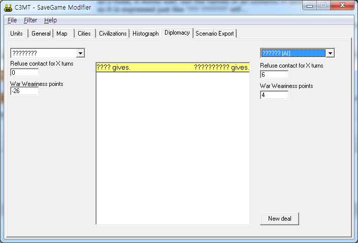Click the '???? gives.' column header
This screenshot has height=243, width=358.
(113, 68)
